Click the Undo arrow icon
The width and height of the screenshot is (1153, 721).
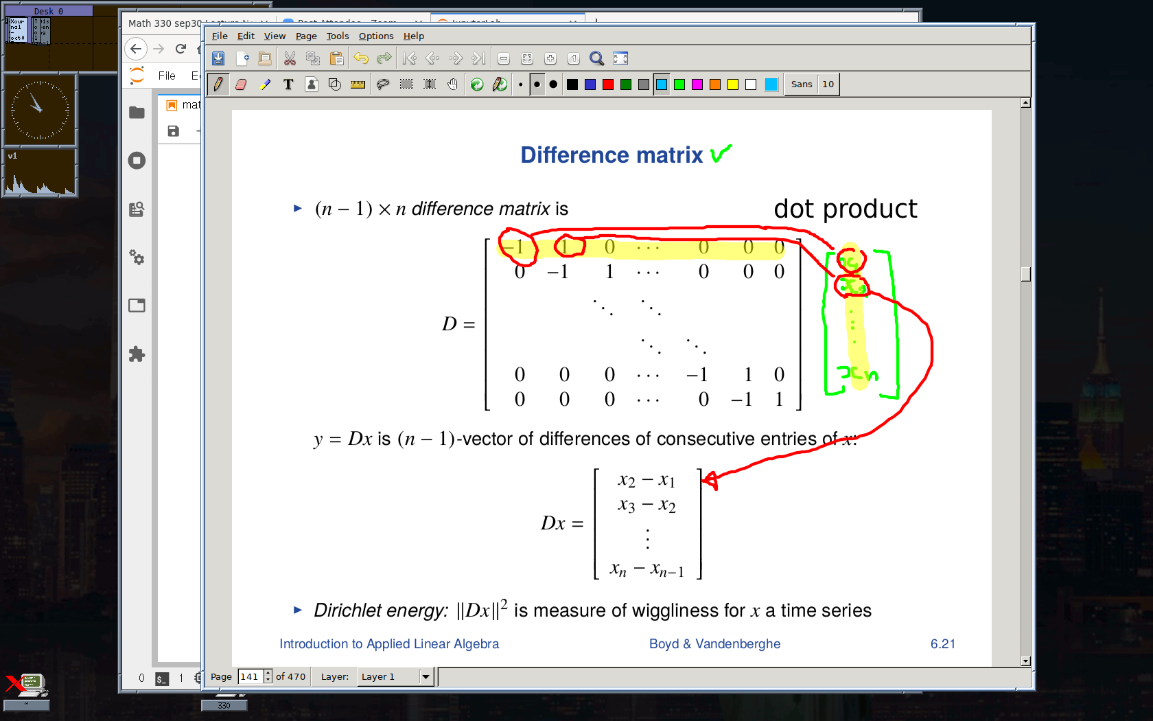click(361, 58)
